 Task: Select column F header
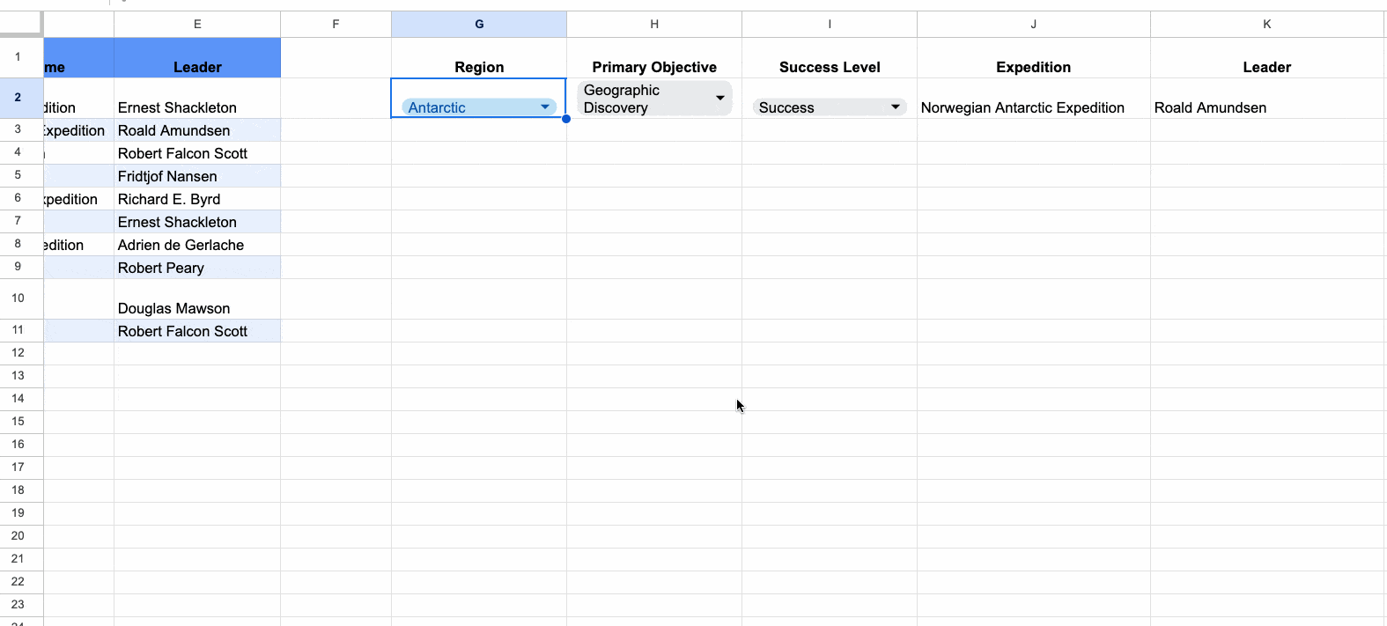click(336, 25)
